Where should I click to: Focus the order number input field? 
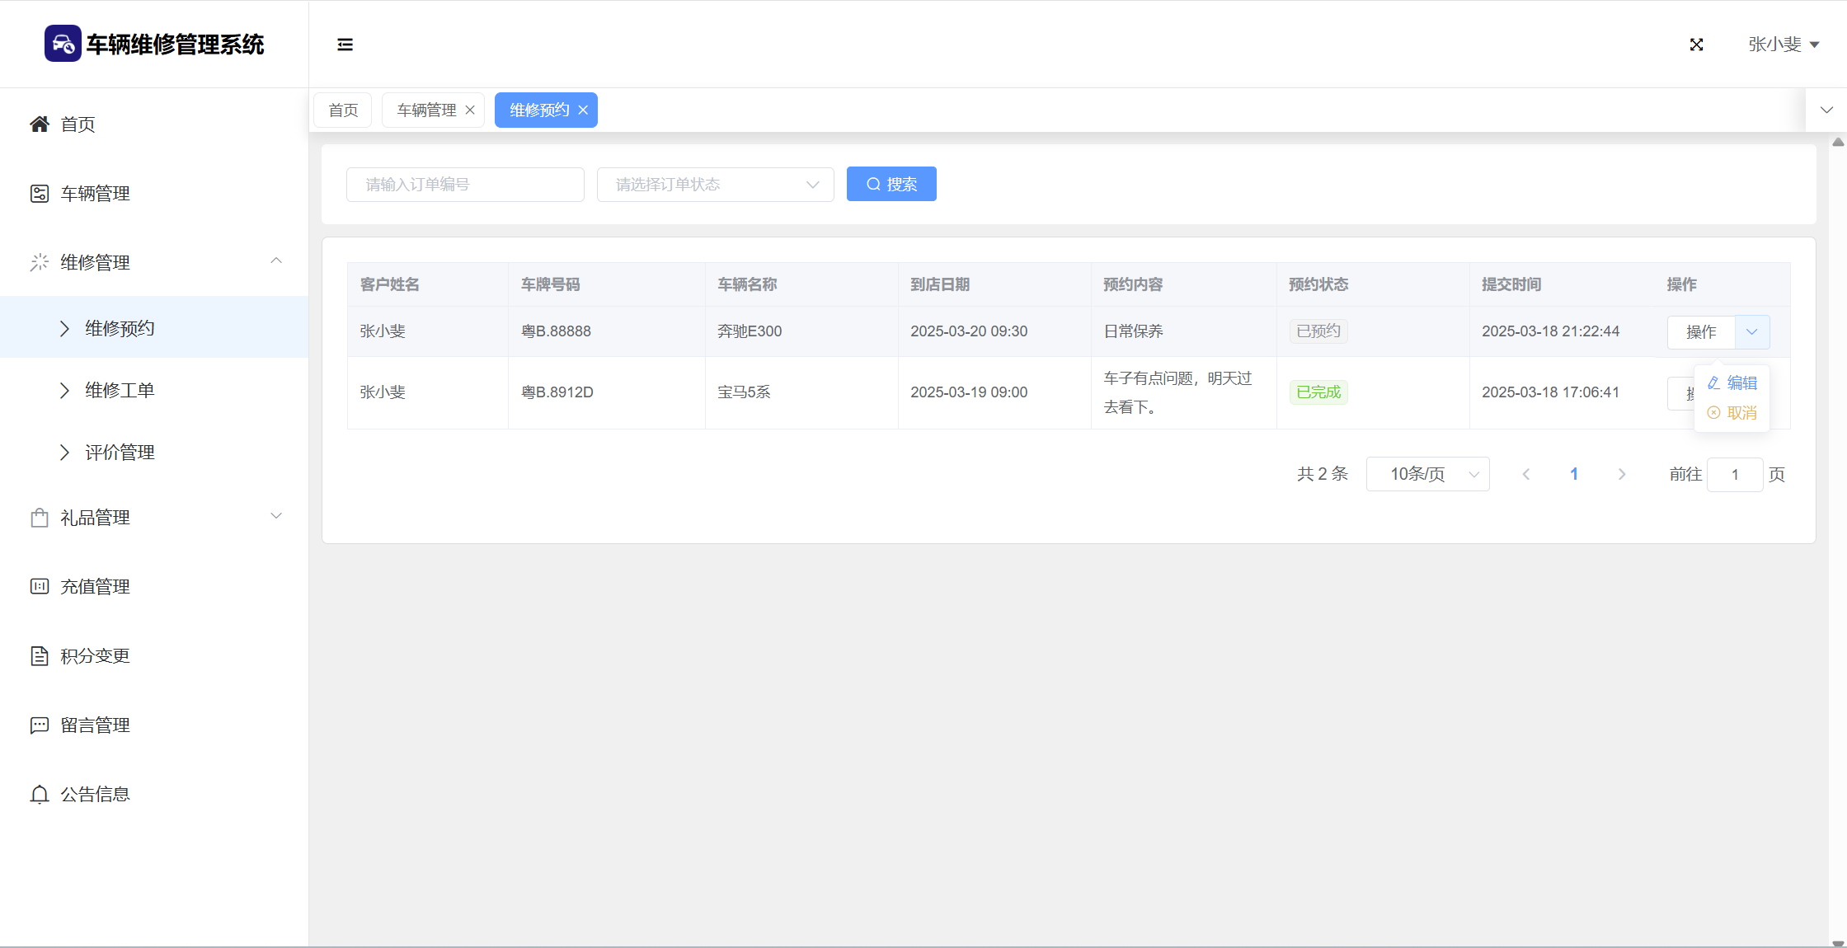(x=465, y=185)
